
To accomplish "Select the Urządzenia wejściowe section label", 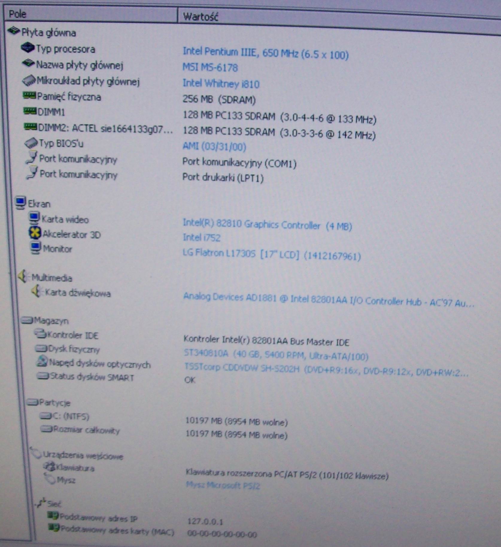I will (x=83, y=456).
